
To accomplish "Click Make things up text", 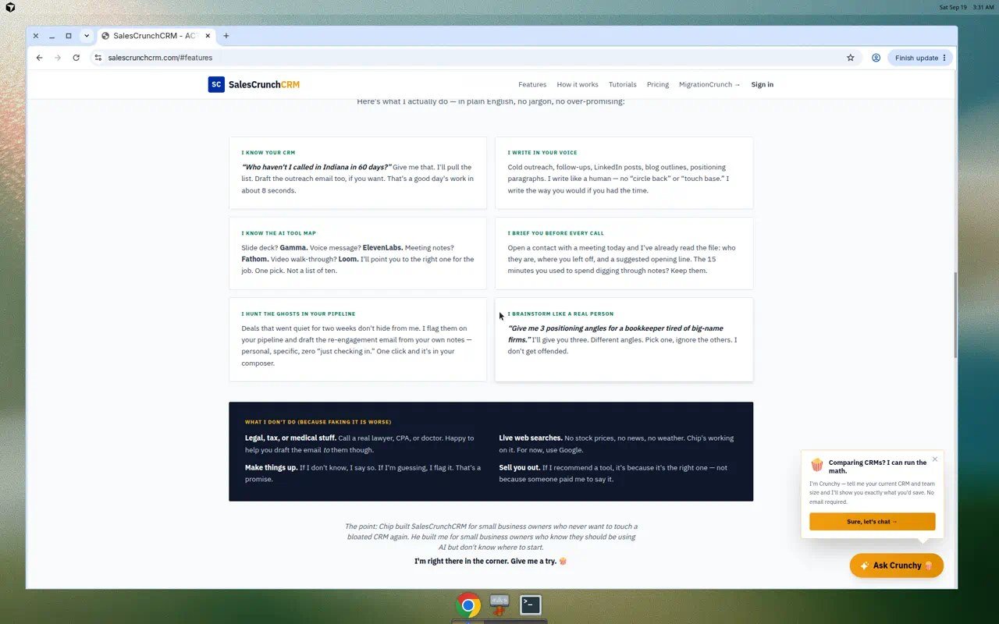I will pyautogui.click(x=271, y=468).
